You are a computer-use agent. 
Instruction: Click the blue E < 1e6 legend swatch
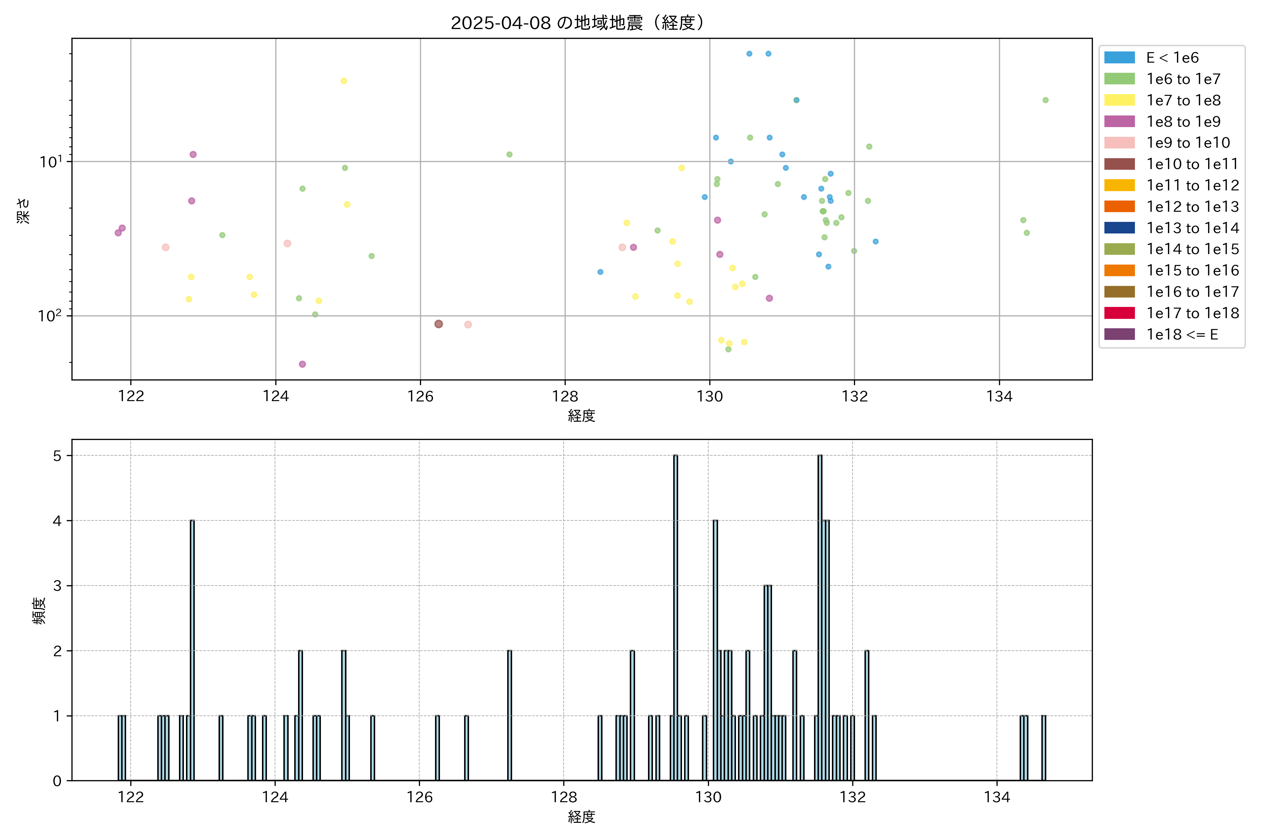click(x=1119, y=58)
